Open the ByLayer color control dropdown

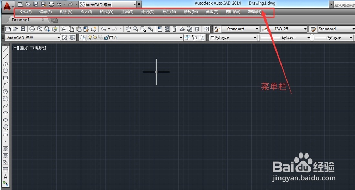[x=255, y=38]
